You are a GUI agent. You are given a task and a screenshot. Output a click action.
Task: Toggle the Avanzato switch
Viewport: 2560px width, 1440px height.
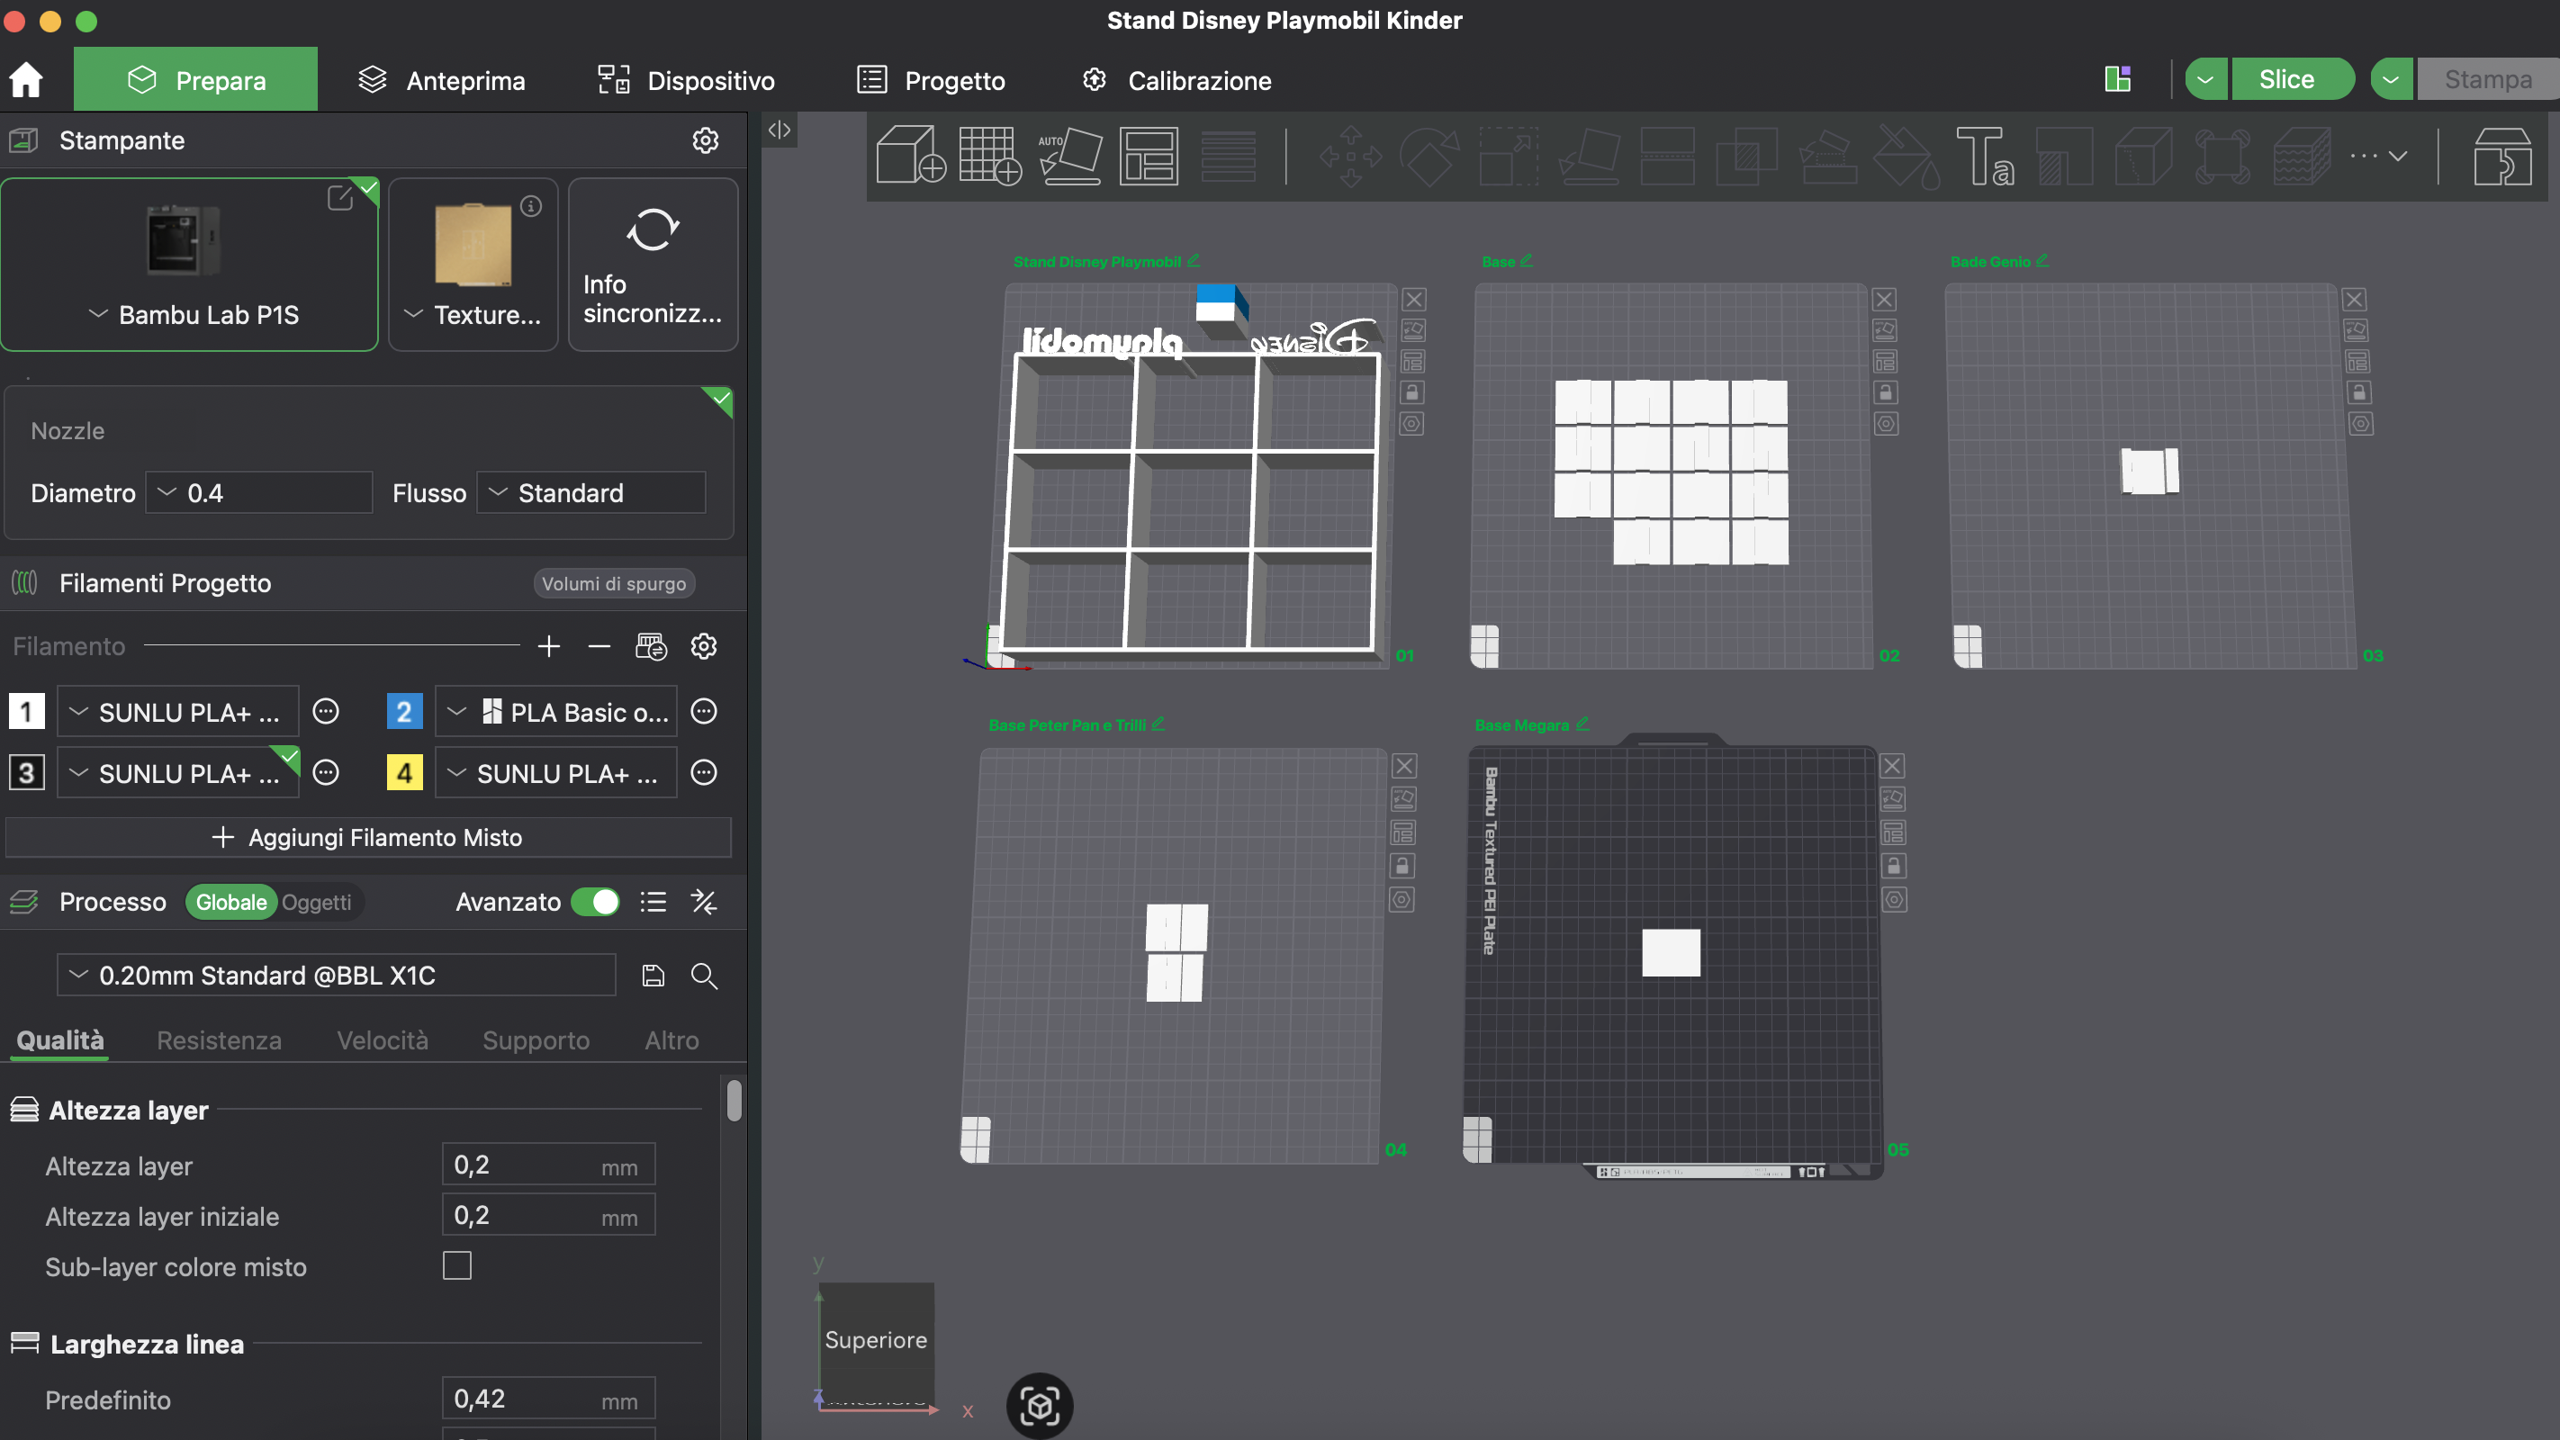(x=595, y=903)
